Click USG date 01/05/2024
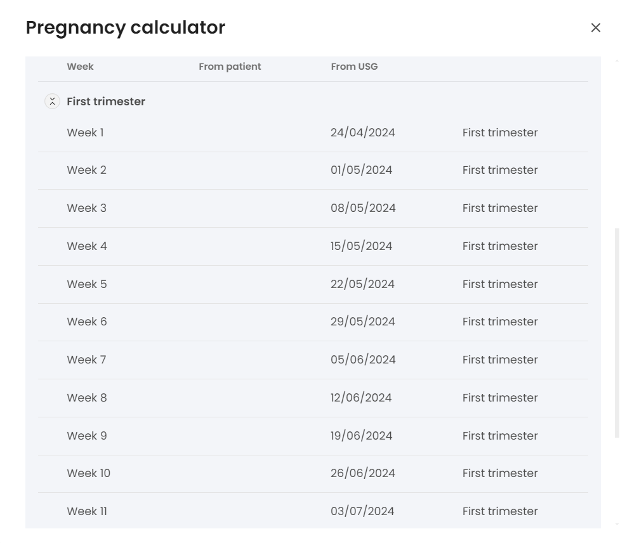The width and height of the screenshot is (632, 543). point(361,170)
